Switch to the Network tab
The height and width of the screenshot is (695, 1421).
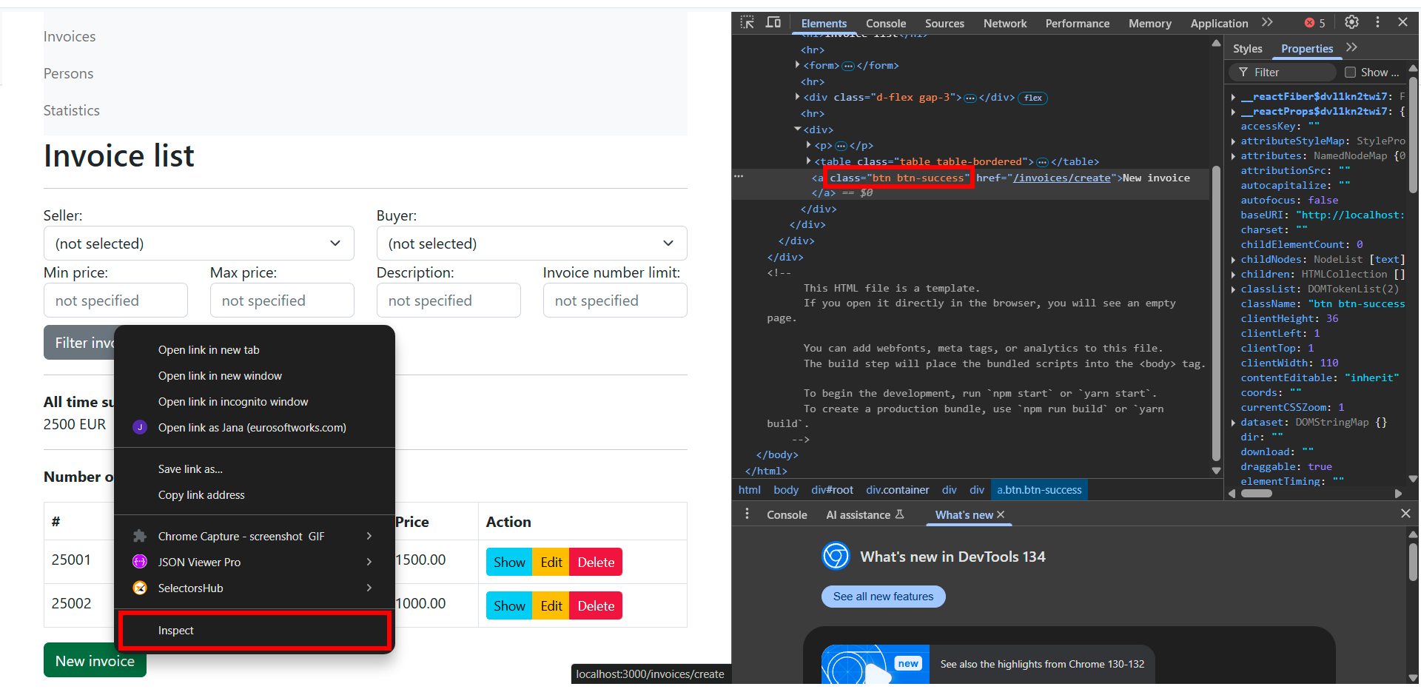[1005, 23]
